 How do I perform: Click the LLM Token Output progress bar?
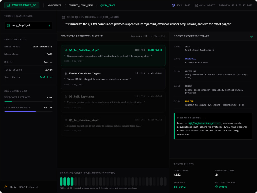pyautogui.click(x=28, y=112)
